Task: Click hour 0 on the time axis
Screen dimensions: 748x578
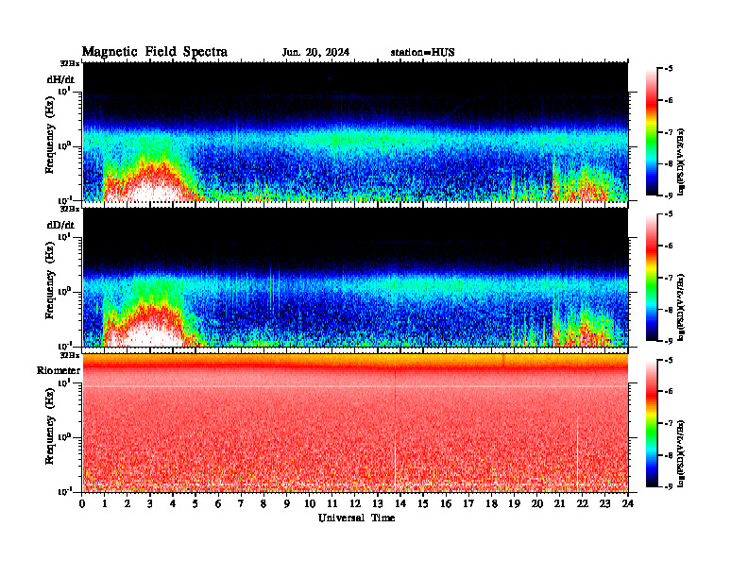Action: (82, 503)
